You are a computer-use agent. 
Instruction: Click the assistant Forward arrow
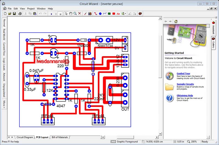tap(170, 21)
